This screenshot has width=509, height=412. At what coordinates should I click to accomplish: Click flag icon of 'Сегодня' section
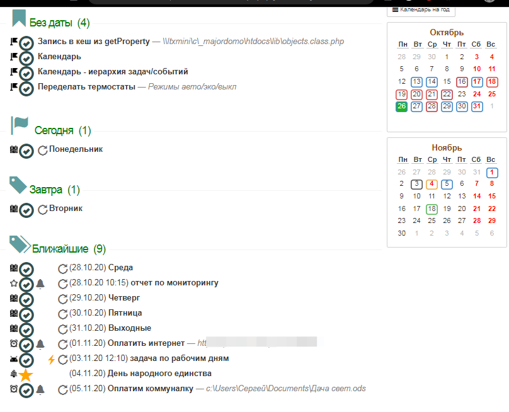(20, 125)
